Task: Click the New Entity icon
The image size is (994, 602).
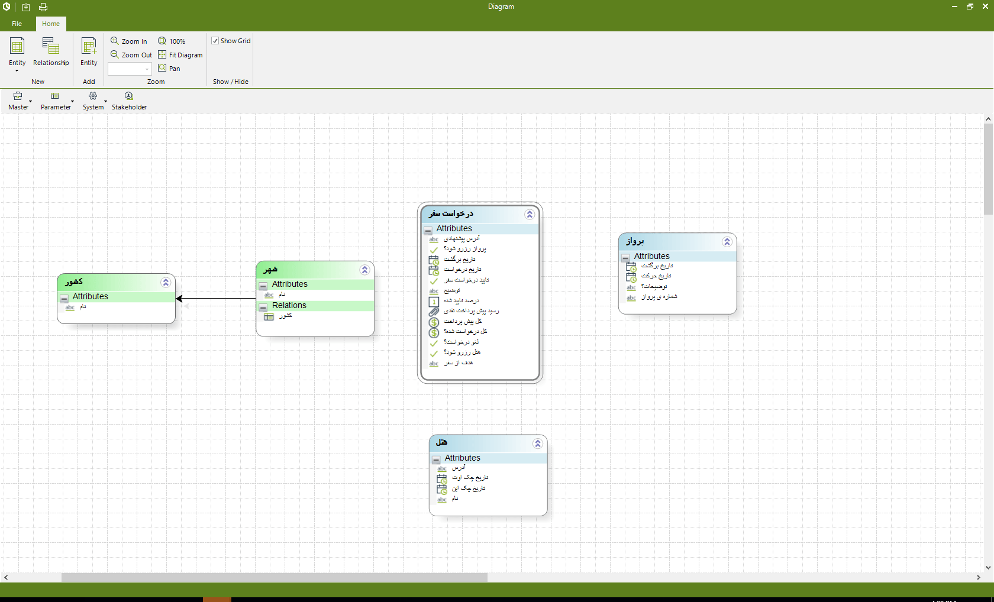Action: point(17,46)
